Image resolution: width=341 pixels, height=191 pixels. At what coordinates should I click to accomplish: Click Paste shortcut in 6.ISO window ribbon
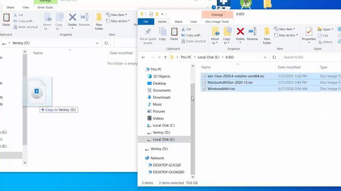(193, 41)
